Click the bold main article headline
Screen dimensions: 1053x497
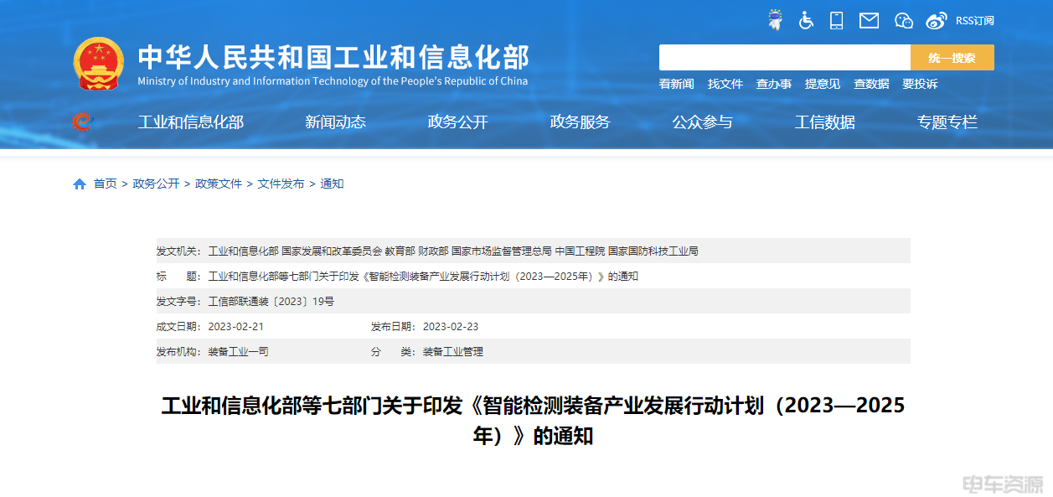[x=533, y=421]
